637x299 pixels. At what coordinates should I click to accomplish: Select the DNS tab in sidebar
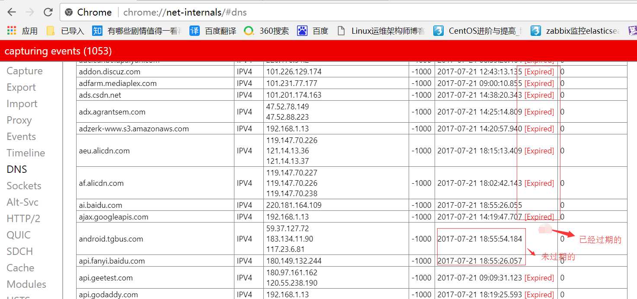point(17,169)
